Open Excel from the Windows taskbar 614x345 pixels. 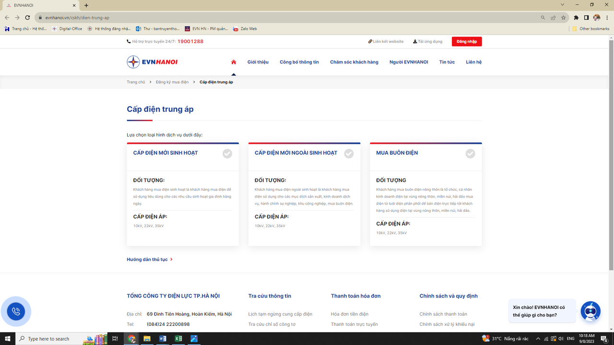[178, 339]
